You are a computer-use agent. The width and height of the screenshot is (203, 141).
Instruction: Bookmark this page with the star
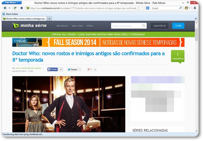139,8
